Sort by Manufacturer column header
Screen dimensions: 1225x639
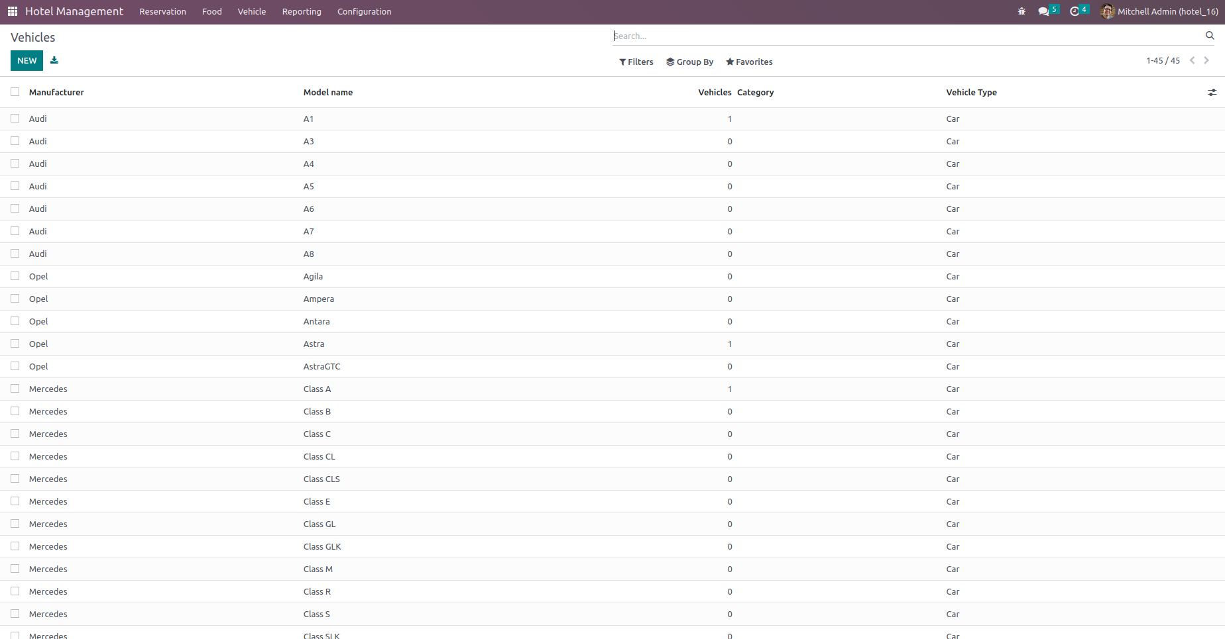click(56, 92)
